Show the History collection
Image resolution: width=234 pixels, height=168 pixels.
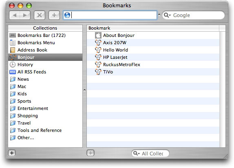pyautogui.click(x=45, y=65)
